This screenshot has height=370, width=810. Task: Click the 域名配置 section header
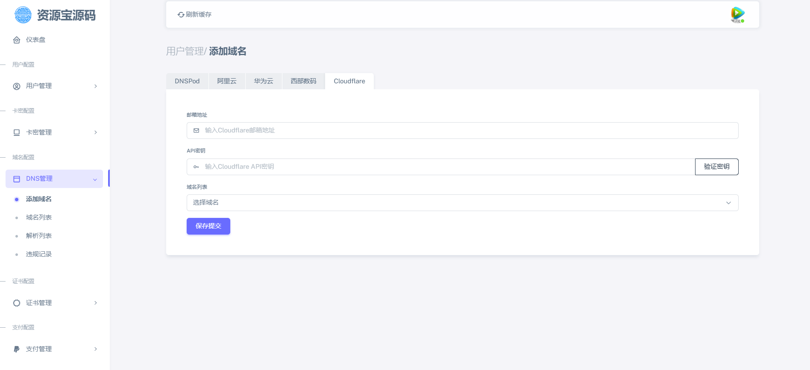[x=23, y=157]
